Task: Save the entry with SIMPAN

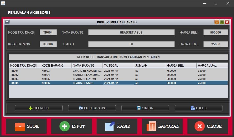Action: (145, 108)
